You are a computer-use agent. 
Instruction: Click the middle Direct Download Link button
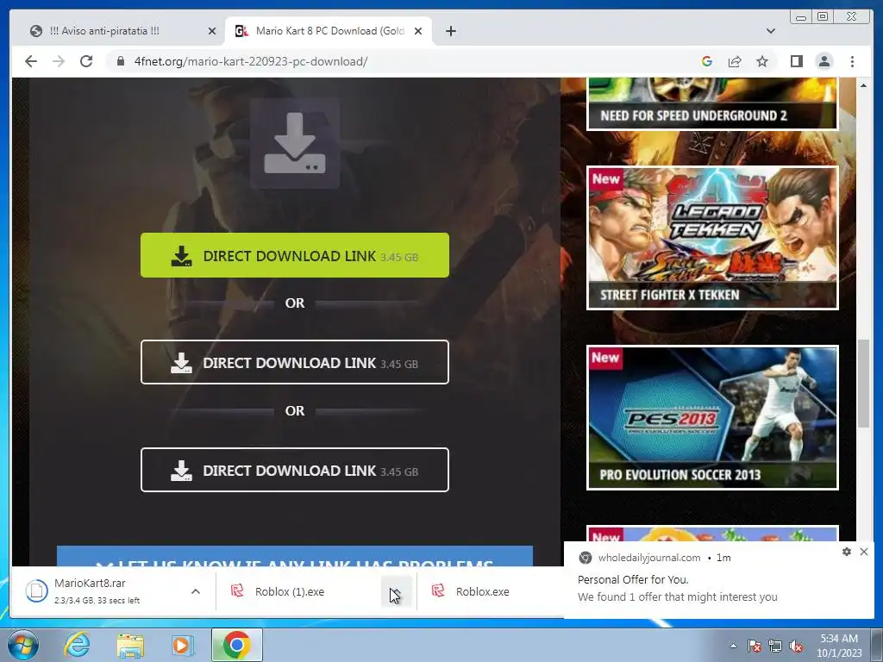295,362
